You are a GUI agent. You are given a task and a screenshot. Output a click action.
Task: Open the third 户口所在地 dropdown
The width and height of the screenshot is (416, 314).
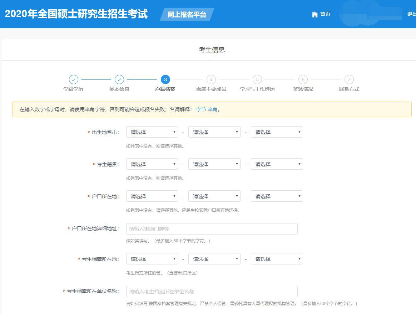click(x=277, y=196)
